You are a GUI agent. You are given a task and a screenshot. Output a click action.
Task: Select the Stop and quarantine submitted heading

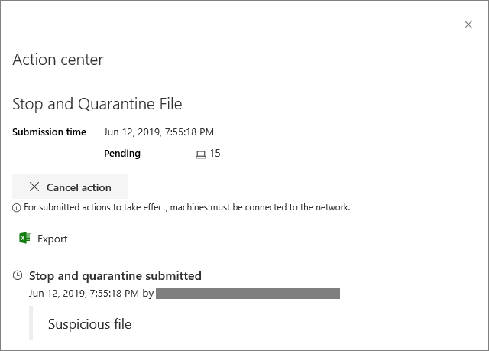[x=115, y=276]
